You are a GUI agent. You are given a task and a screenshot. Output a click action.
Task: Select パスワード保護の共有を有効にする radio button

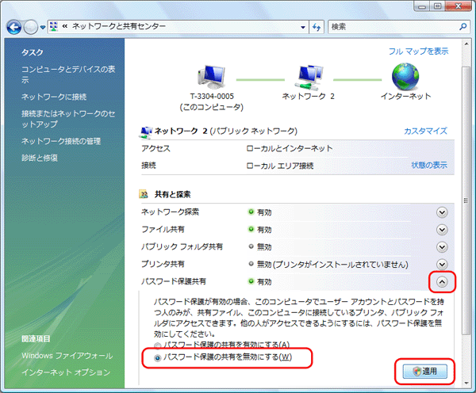point(159,345)
